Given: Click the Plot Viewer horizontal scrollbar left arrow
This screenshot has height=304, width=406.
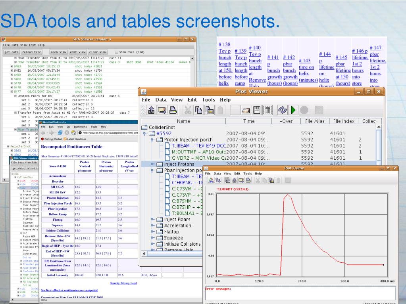Looking at the screenshot, I should 144,254.
